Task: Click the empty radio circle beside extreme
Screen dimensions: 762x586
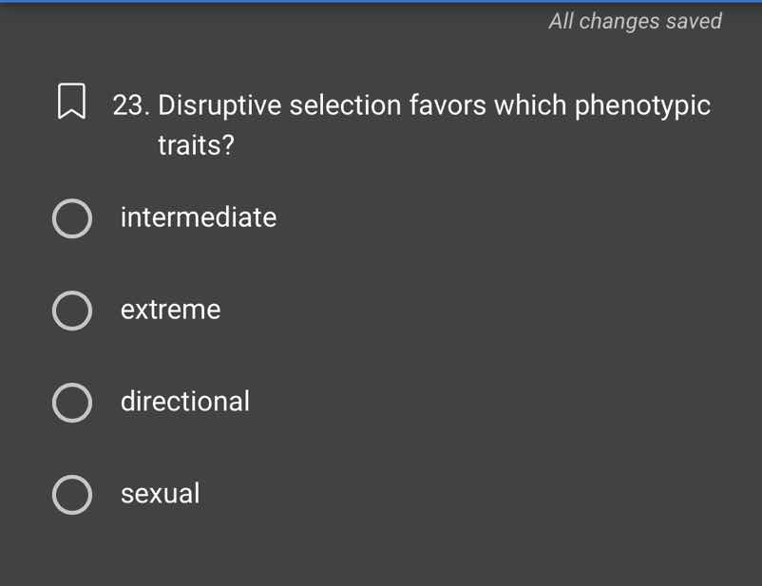Action: [72, 311]
